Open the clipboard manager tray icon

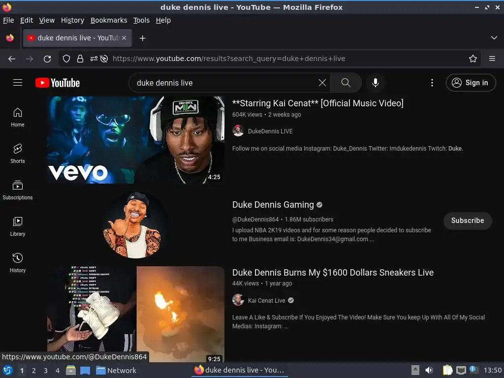(x=447, y=370)
